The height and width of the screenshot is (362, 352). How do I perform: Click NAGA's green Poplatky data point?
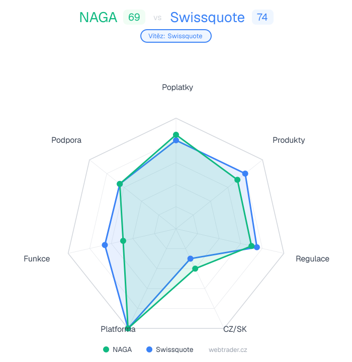coord(176,135)
